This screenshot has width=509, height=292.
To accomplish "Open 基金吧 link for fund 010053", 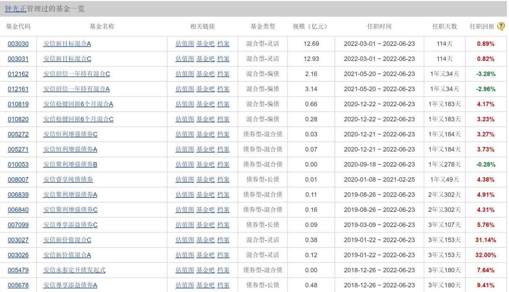I will pyautogui.click(x=205, y=164).
